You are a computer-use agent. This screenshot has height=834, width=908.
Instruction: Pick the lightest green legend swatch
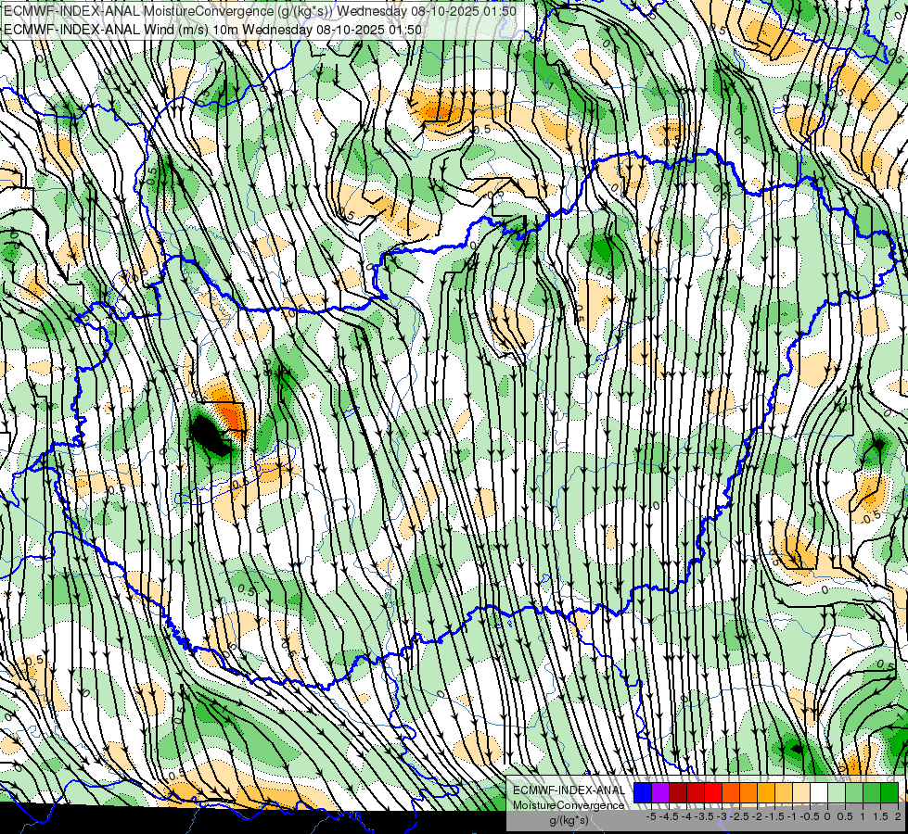837,792
